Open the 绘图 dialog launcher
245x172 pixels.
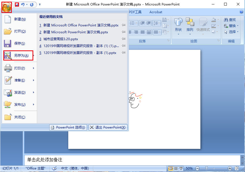219,41
